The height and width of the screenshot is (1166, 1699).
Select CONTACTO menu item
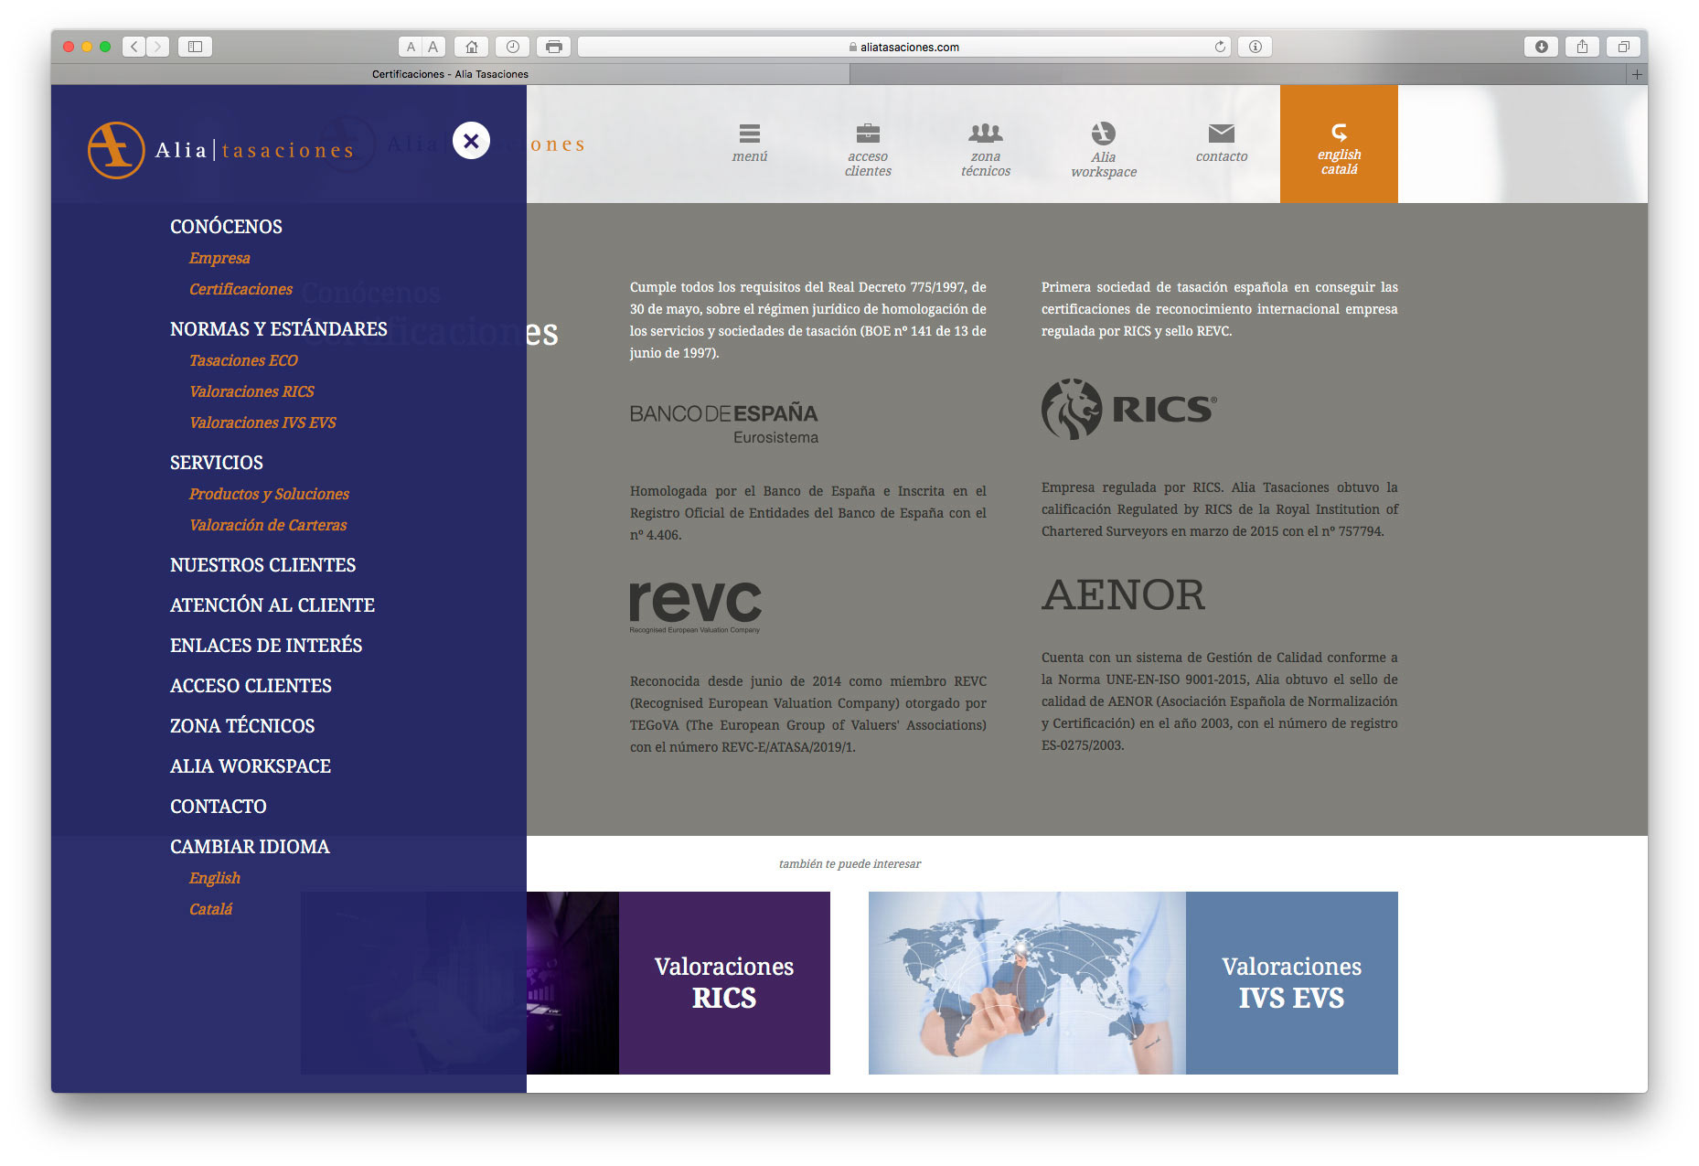click(219, 807)
